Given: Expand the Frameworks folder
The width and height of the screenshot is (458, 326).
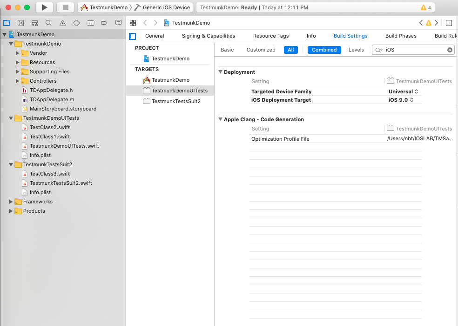Looking at the screenshot, I should (11, 202).
